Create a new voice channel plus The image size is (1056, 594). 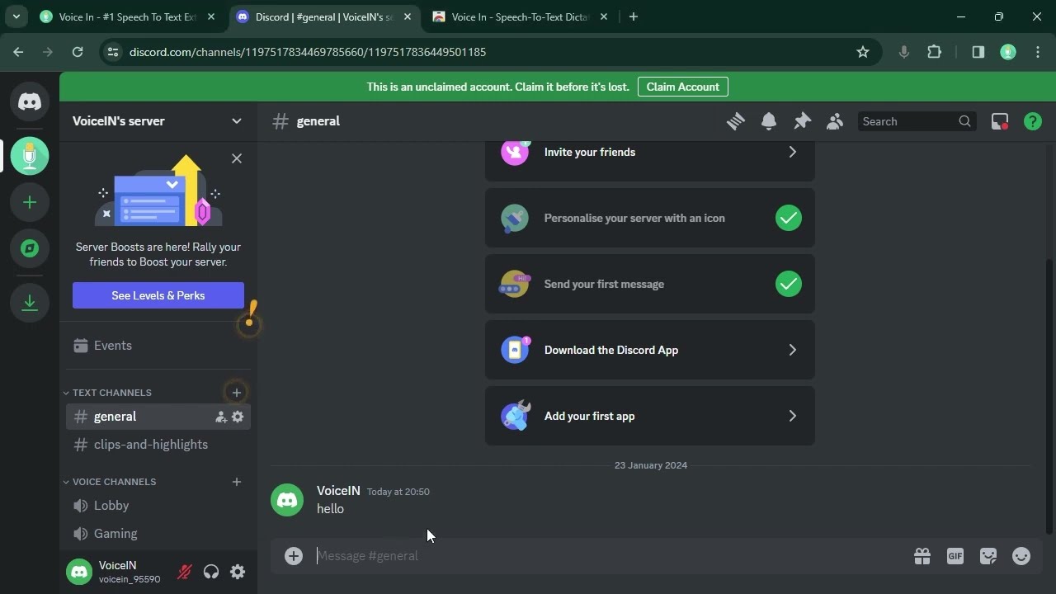click(x=237, y=481)
